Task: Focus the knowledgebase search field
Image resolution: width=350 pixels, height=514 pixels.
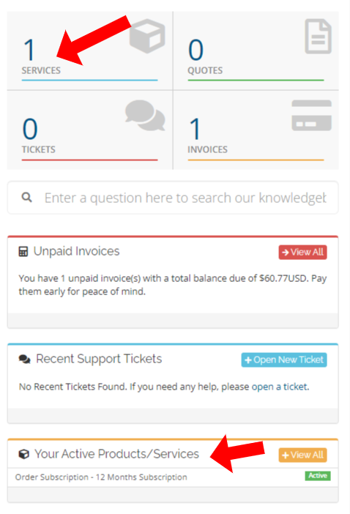Action: click(x=173, y=198)
